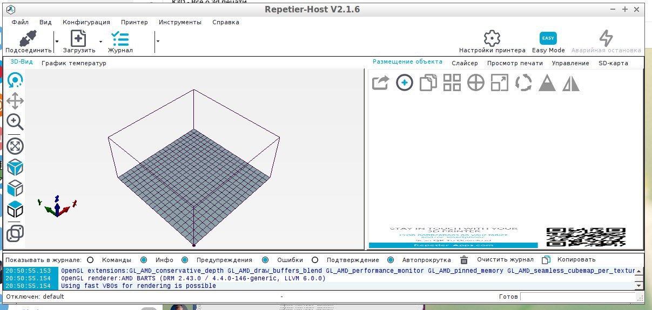
Task: Open the Слайсер tab
Action: (x=465, y=63)
